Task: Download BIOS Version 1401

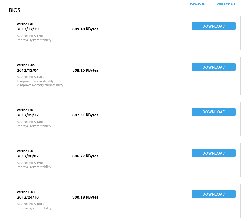Action: [214, 112]
